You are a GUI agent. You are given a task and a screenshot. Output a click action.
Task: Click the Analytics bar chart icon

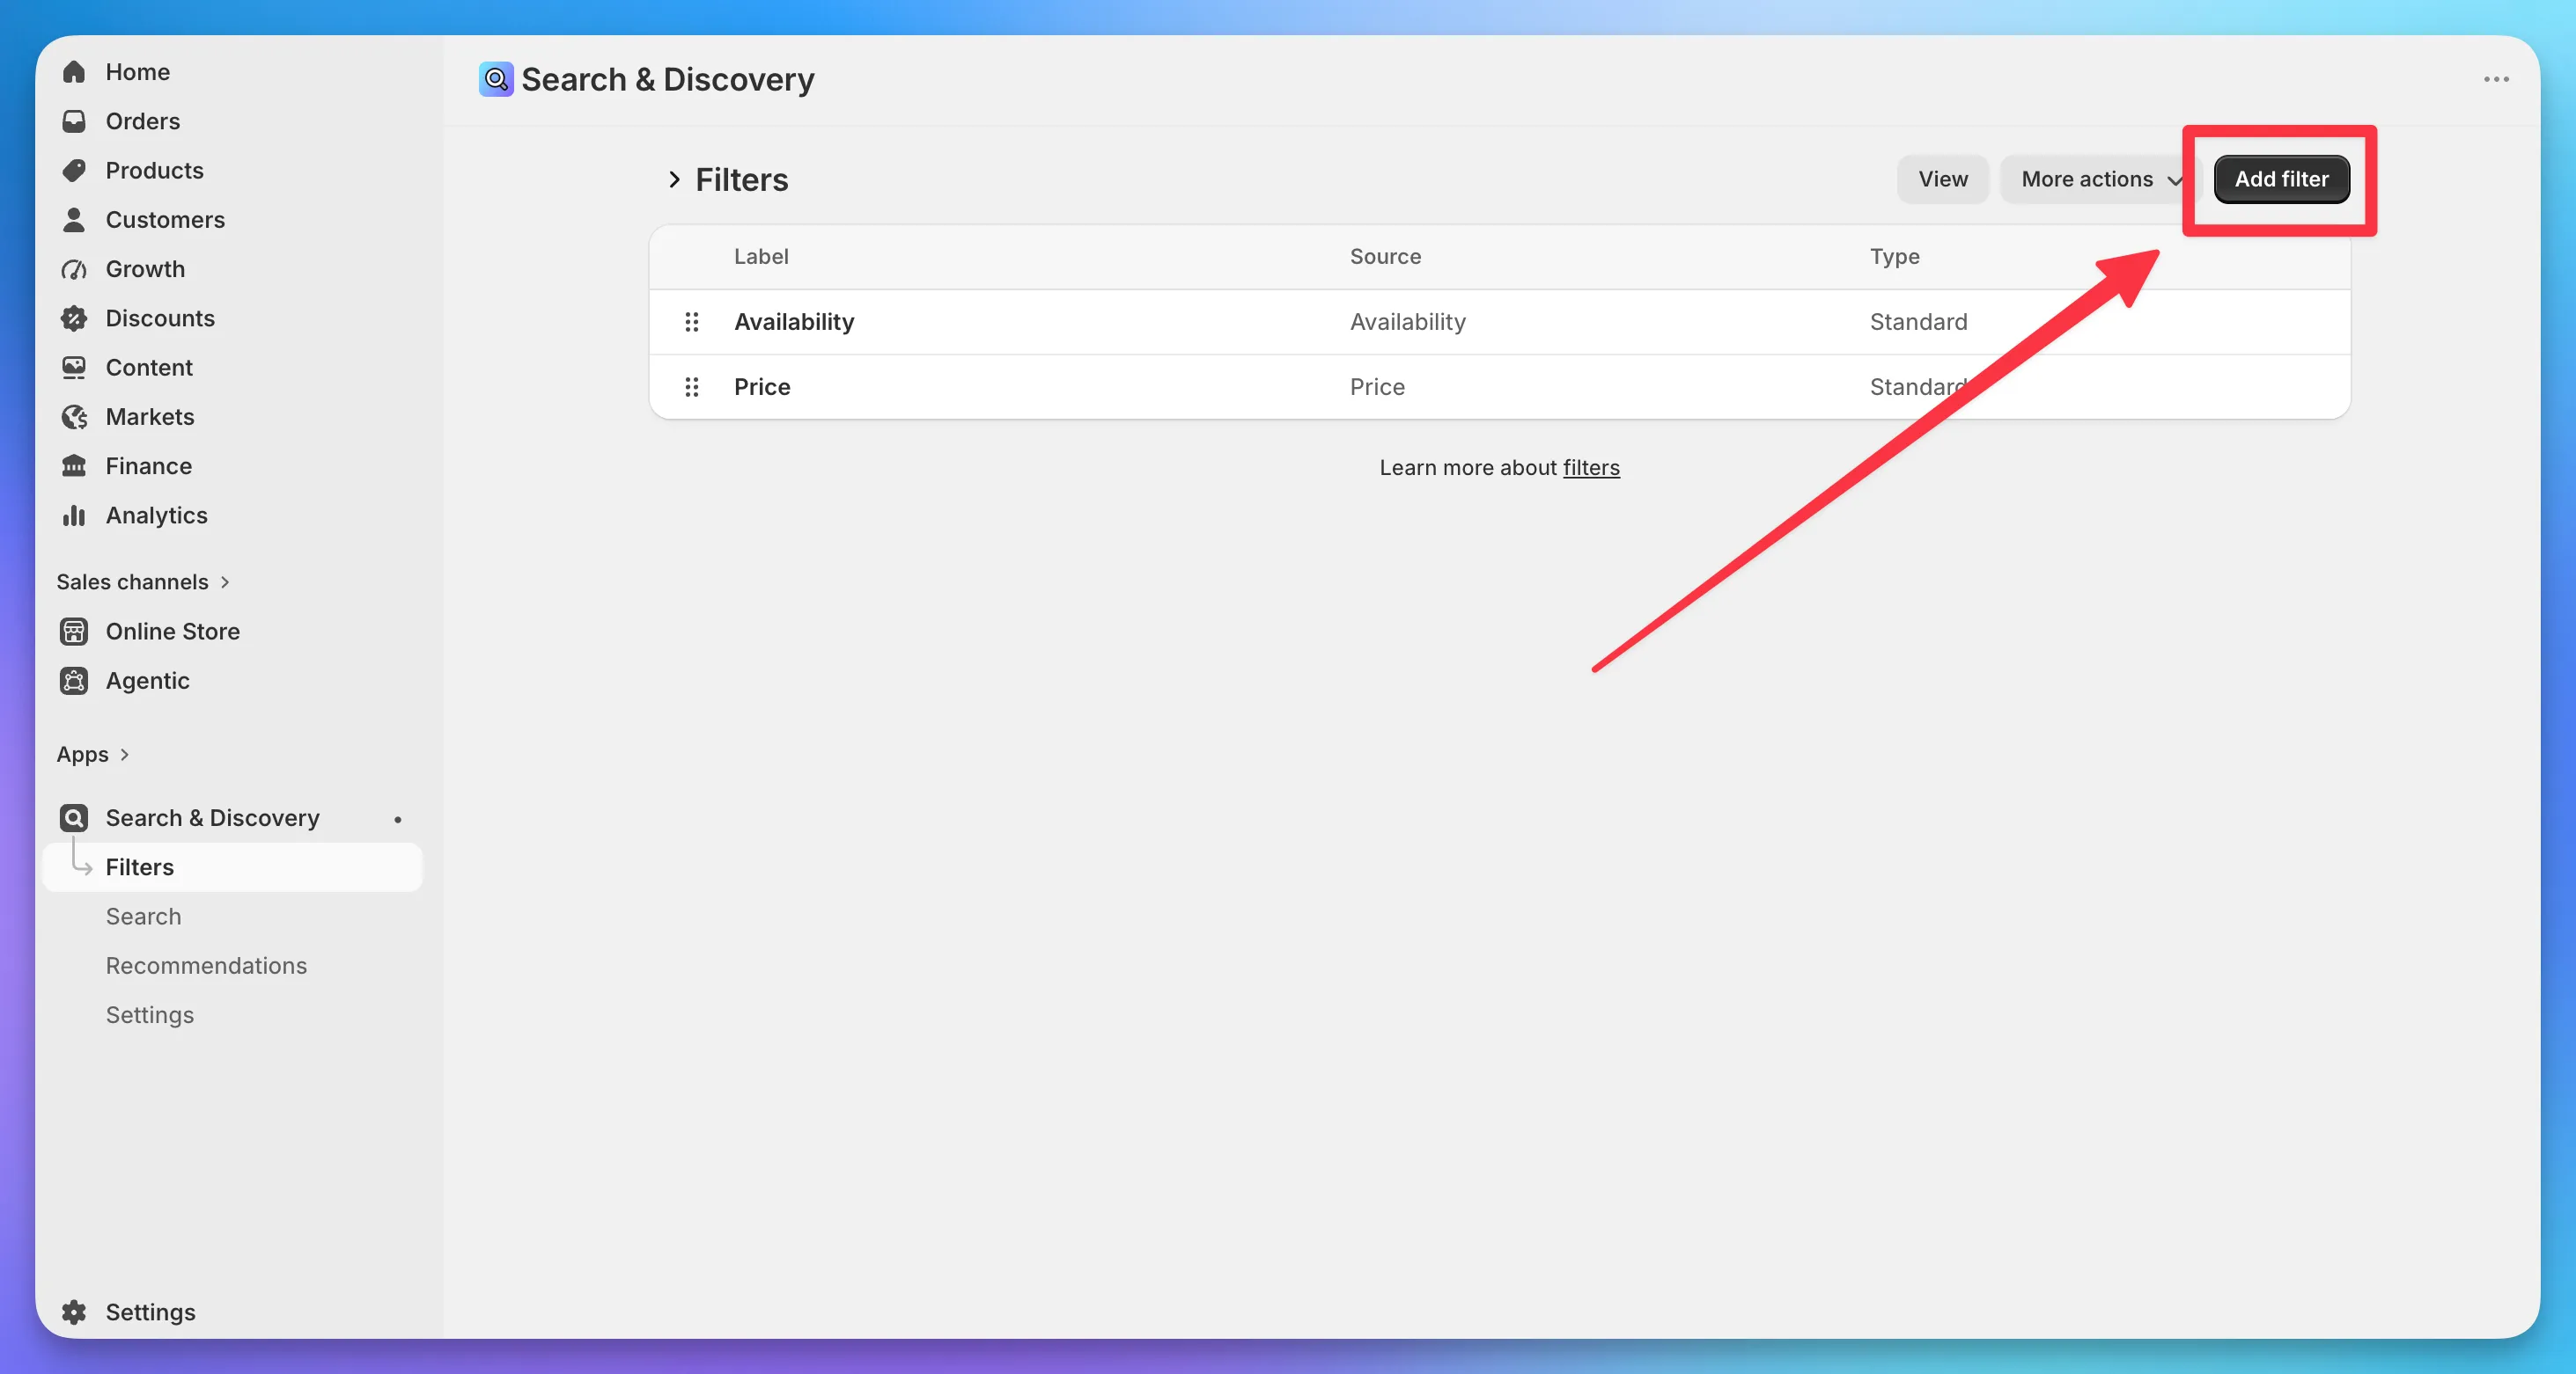(x=74, y=515)
